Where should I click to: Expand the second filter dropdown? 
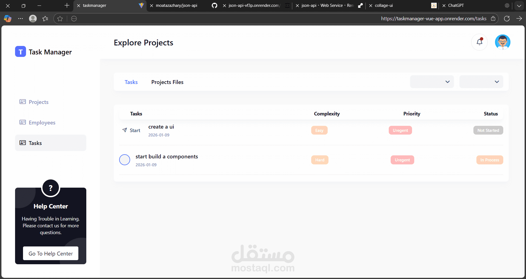(x=481, y=82)
